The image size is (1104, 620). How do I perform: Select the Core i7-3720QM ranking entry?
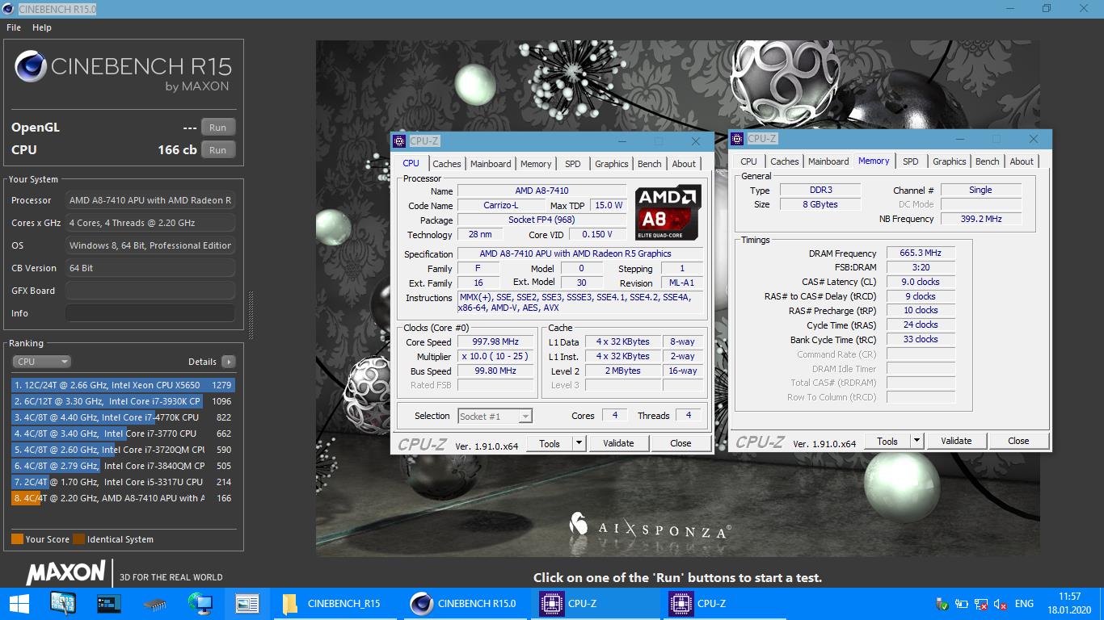[122, 450]
